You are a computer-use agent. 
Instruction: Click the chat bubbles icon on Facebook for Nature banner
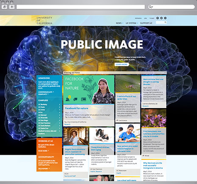click(75, 99)
